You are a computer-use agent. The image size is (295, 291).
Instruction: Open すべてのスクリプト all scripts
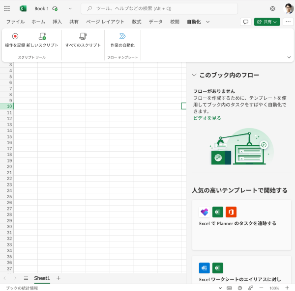click(83, 40)
